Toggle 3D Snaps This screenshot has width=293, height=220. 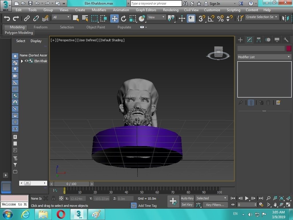tap(202, 18)
